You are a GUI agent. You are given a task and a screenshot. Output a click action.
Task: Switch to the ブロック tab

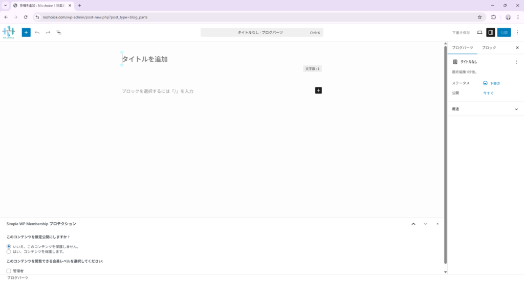click(489, 48)
